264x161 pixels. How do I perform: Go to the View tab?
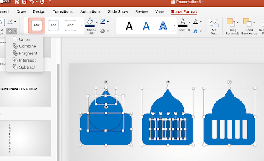click(x=160, y=11)
